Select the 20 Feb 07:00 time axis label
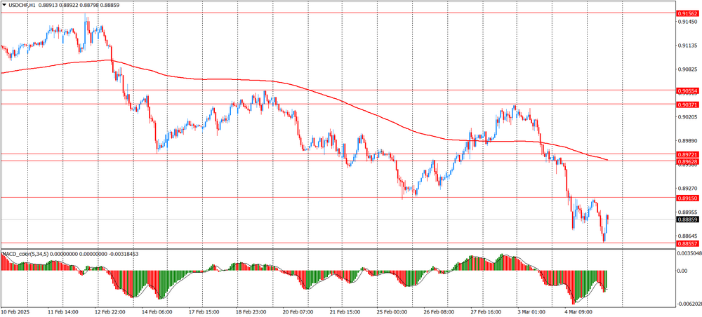This screenshot has width=702, height=317. pos(299,311)
